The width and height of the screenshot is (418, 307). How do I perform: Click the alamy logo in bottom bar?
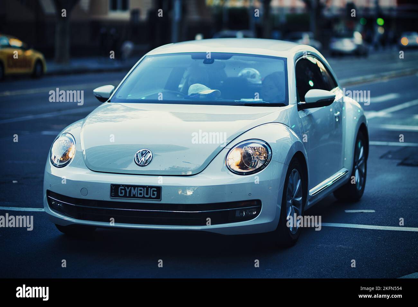pyautogui.click(x=32, y=293)
